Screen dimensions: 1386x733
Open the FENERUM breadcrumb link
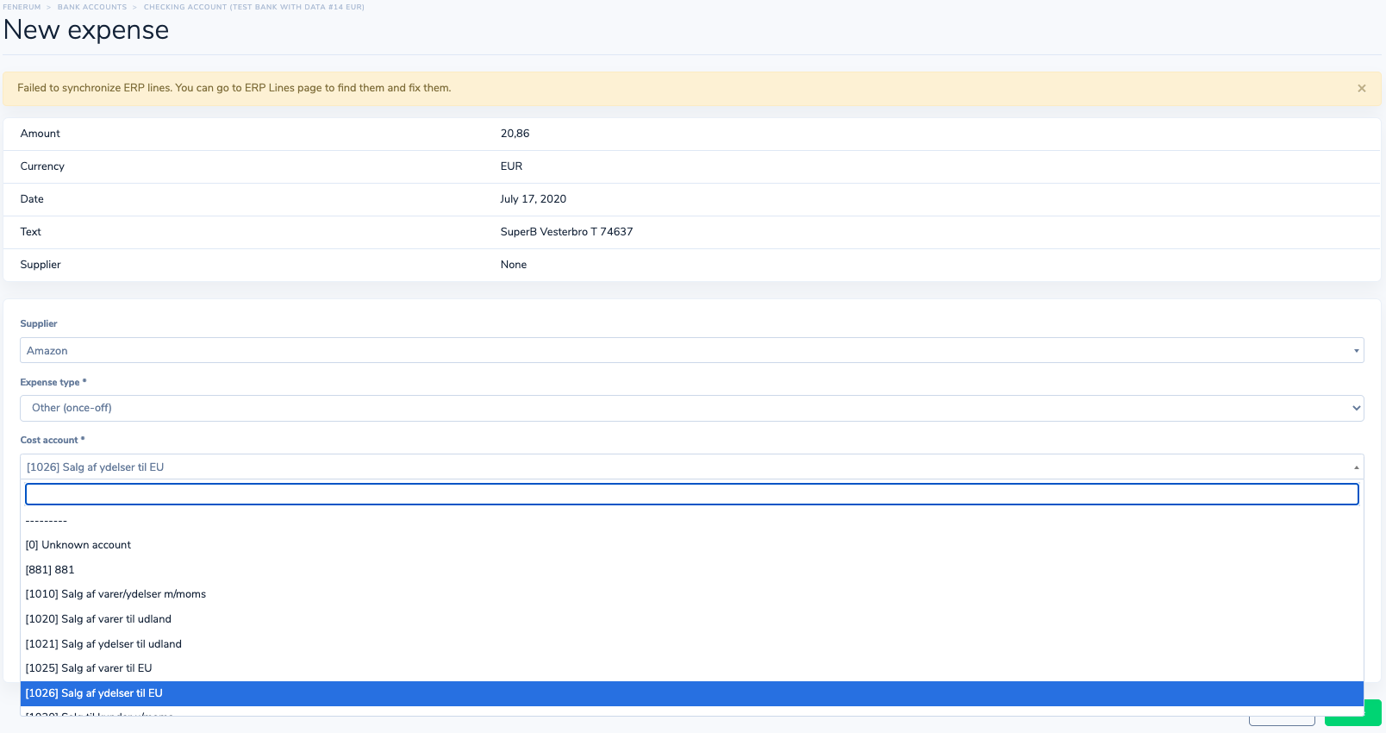click(x=22, y=7)
